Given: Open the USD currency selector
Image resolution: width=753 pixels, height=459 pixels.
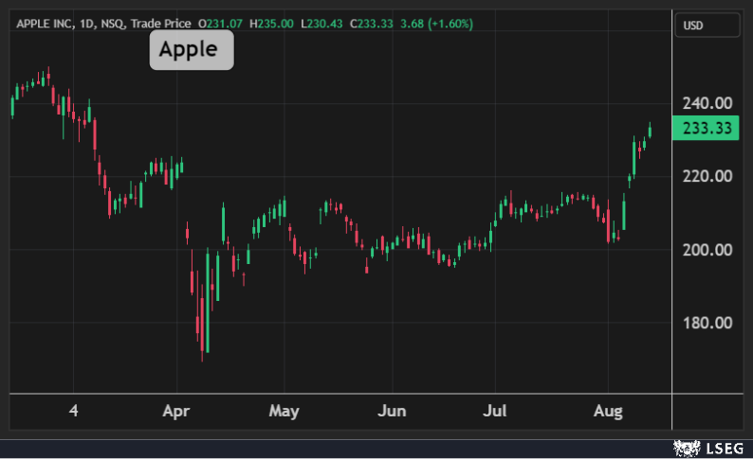Looking at the screenshot, I should pos(707,26).
